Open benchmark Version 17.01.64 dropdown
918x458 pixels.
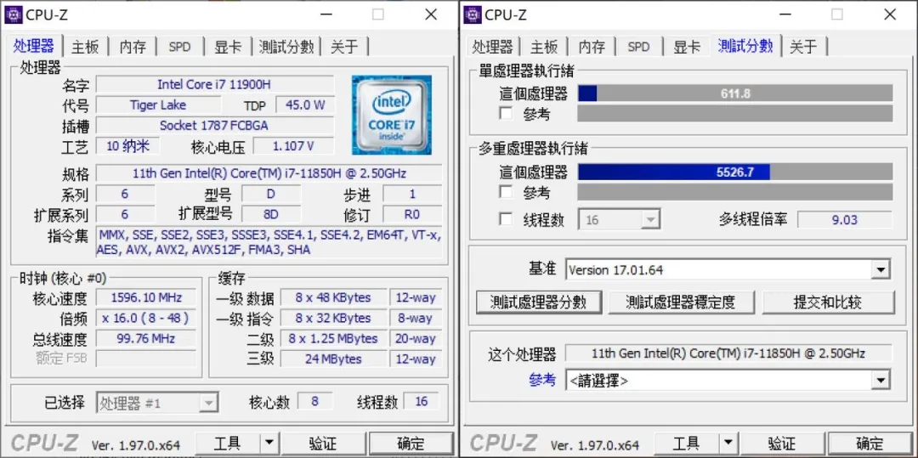[x=728, y=269]
